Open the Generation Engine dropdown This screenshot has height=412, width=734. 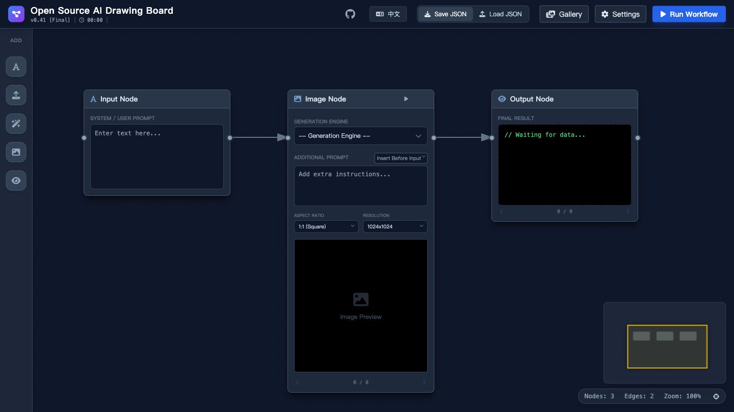pos(361,136)
